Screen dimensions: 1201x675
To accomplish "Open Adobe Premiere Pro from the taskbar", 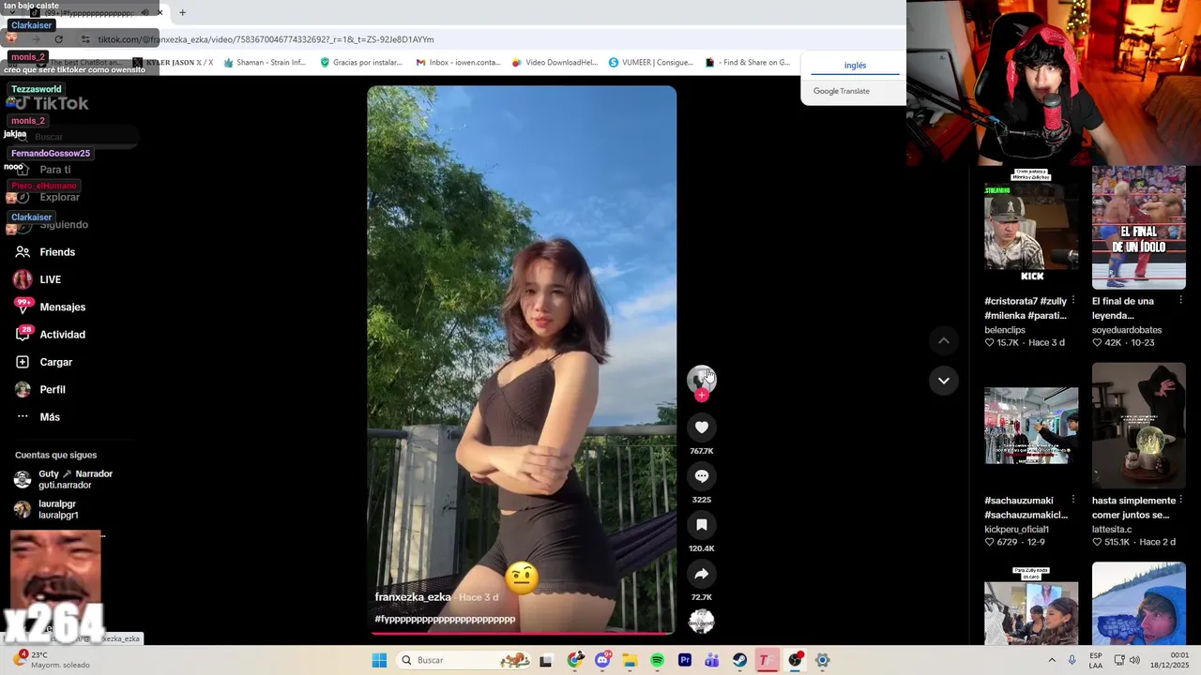I will click(685, 660).
